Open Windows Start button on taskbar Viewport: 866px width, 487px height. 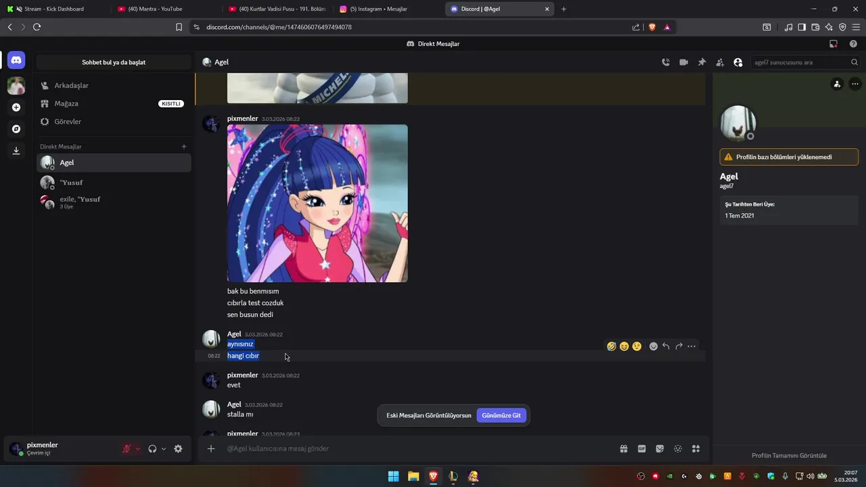tap(393, 476)
